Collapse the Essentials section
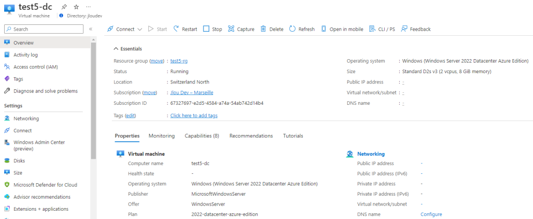 tap(128, 49)
